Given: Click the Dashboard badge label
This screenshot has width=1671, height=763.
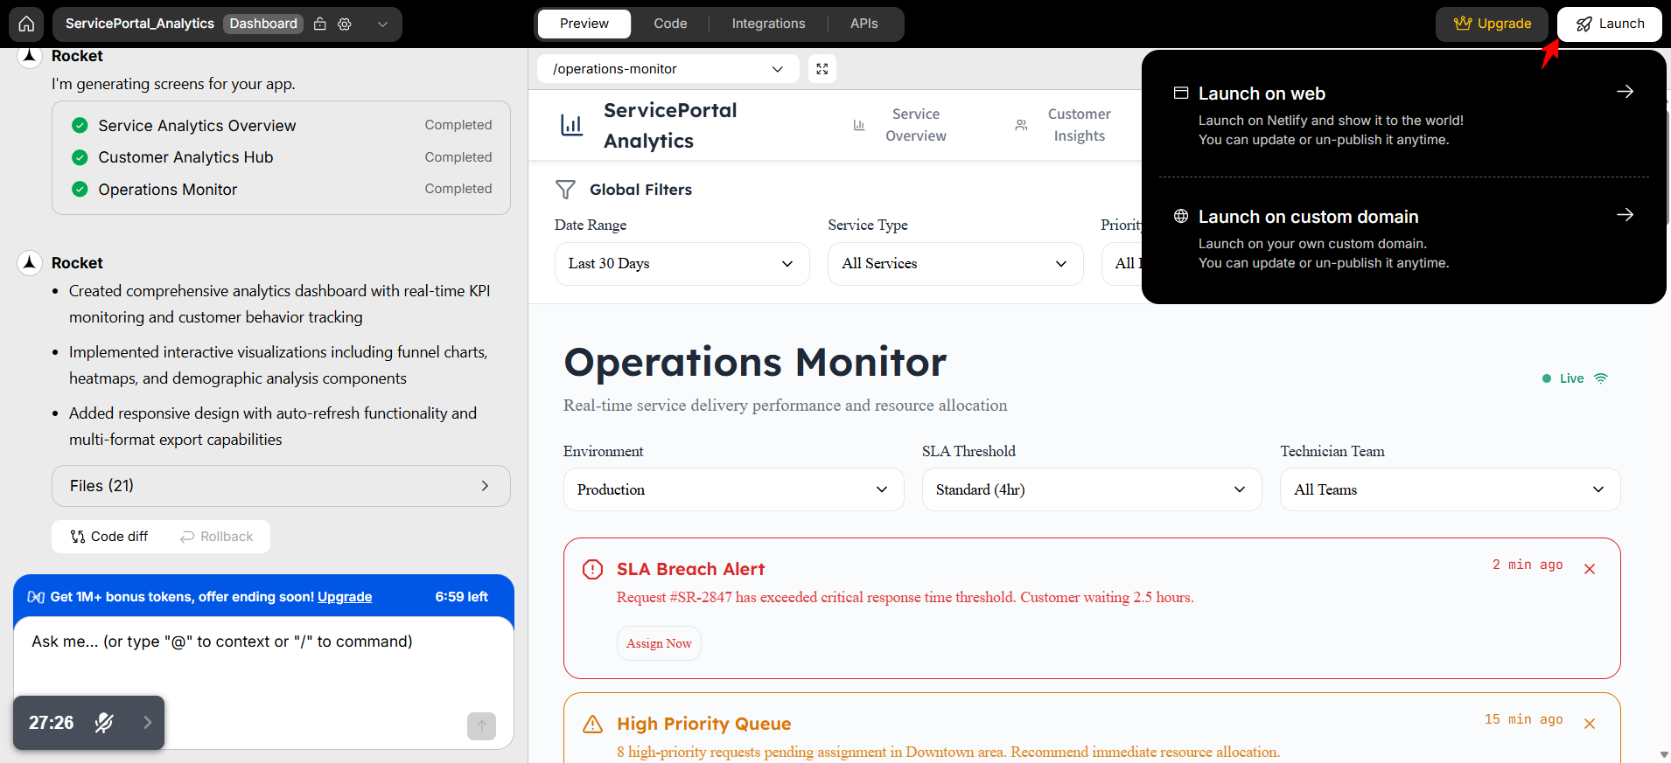Looking at the screenshot, I should [x=263, y=24].
